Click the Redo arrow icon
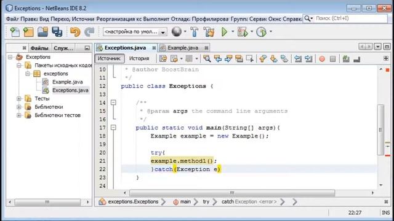 point(89,32)
